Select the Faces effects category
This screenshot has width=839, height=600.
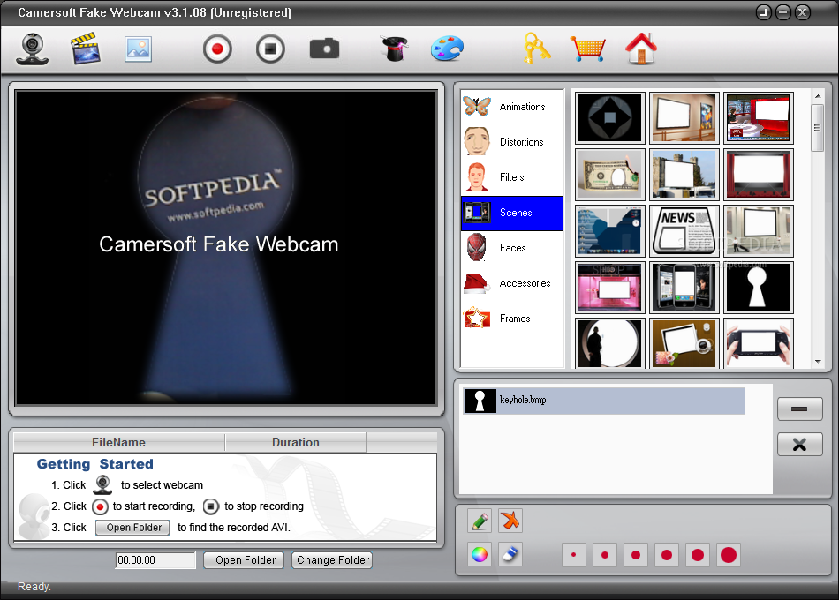coord(512,248)
